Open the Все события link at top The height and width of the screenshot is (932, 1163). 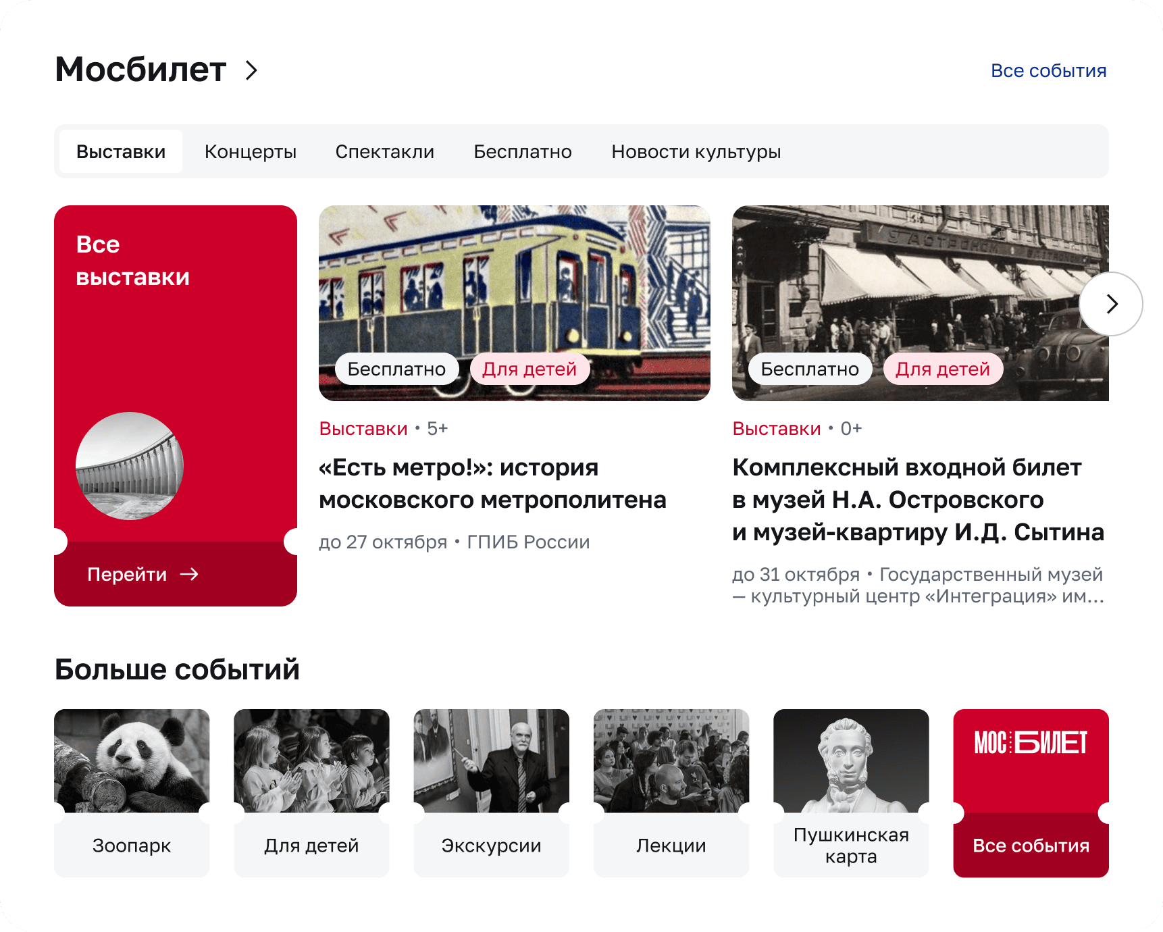1048,70
